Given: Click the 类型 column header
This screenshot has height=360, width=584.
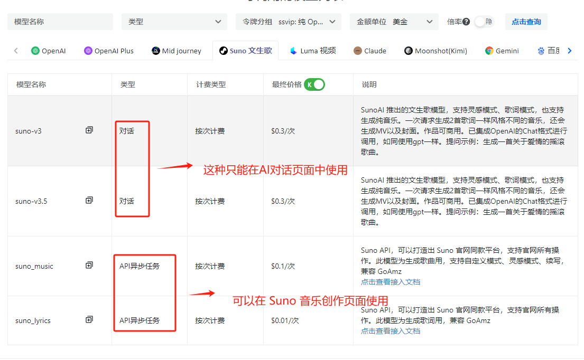Looking at the screenshot, I should click(128, 85).
